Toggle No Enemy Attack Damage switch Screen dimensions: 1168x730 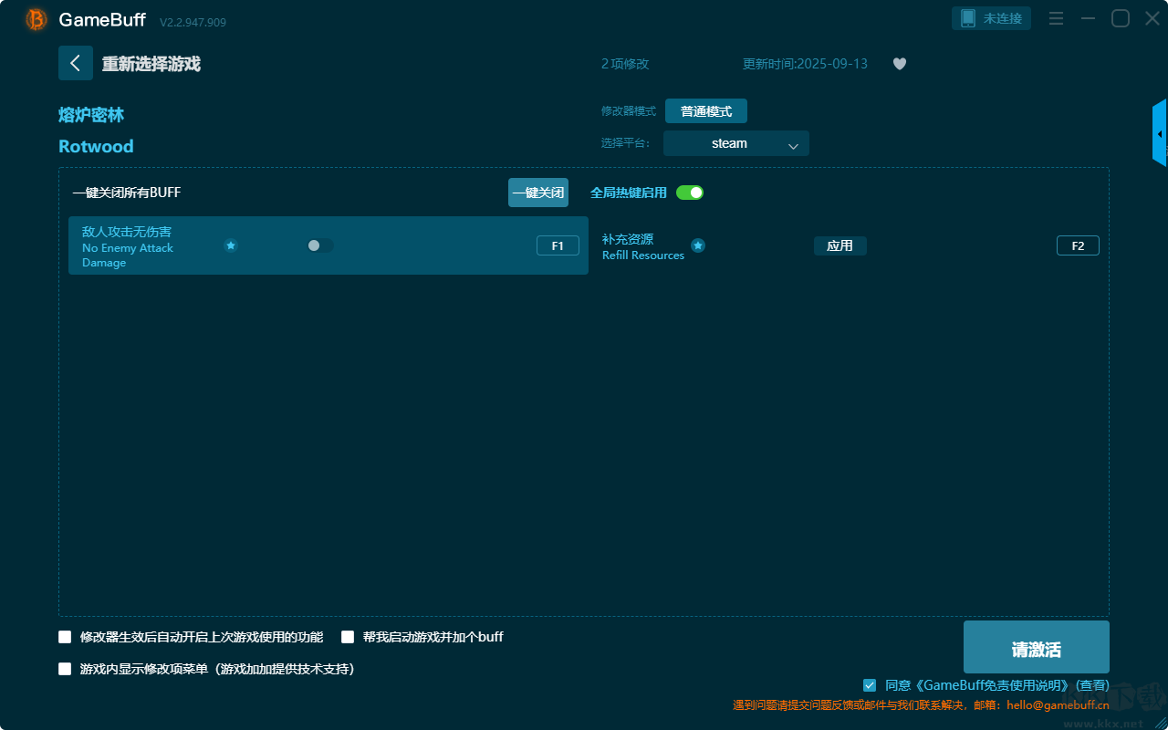(x=319, y=245)
